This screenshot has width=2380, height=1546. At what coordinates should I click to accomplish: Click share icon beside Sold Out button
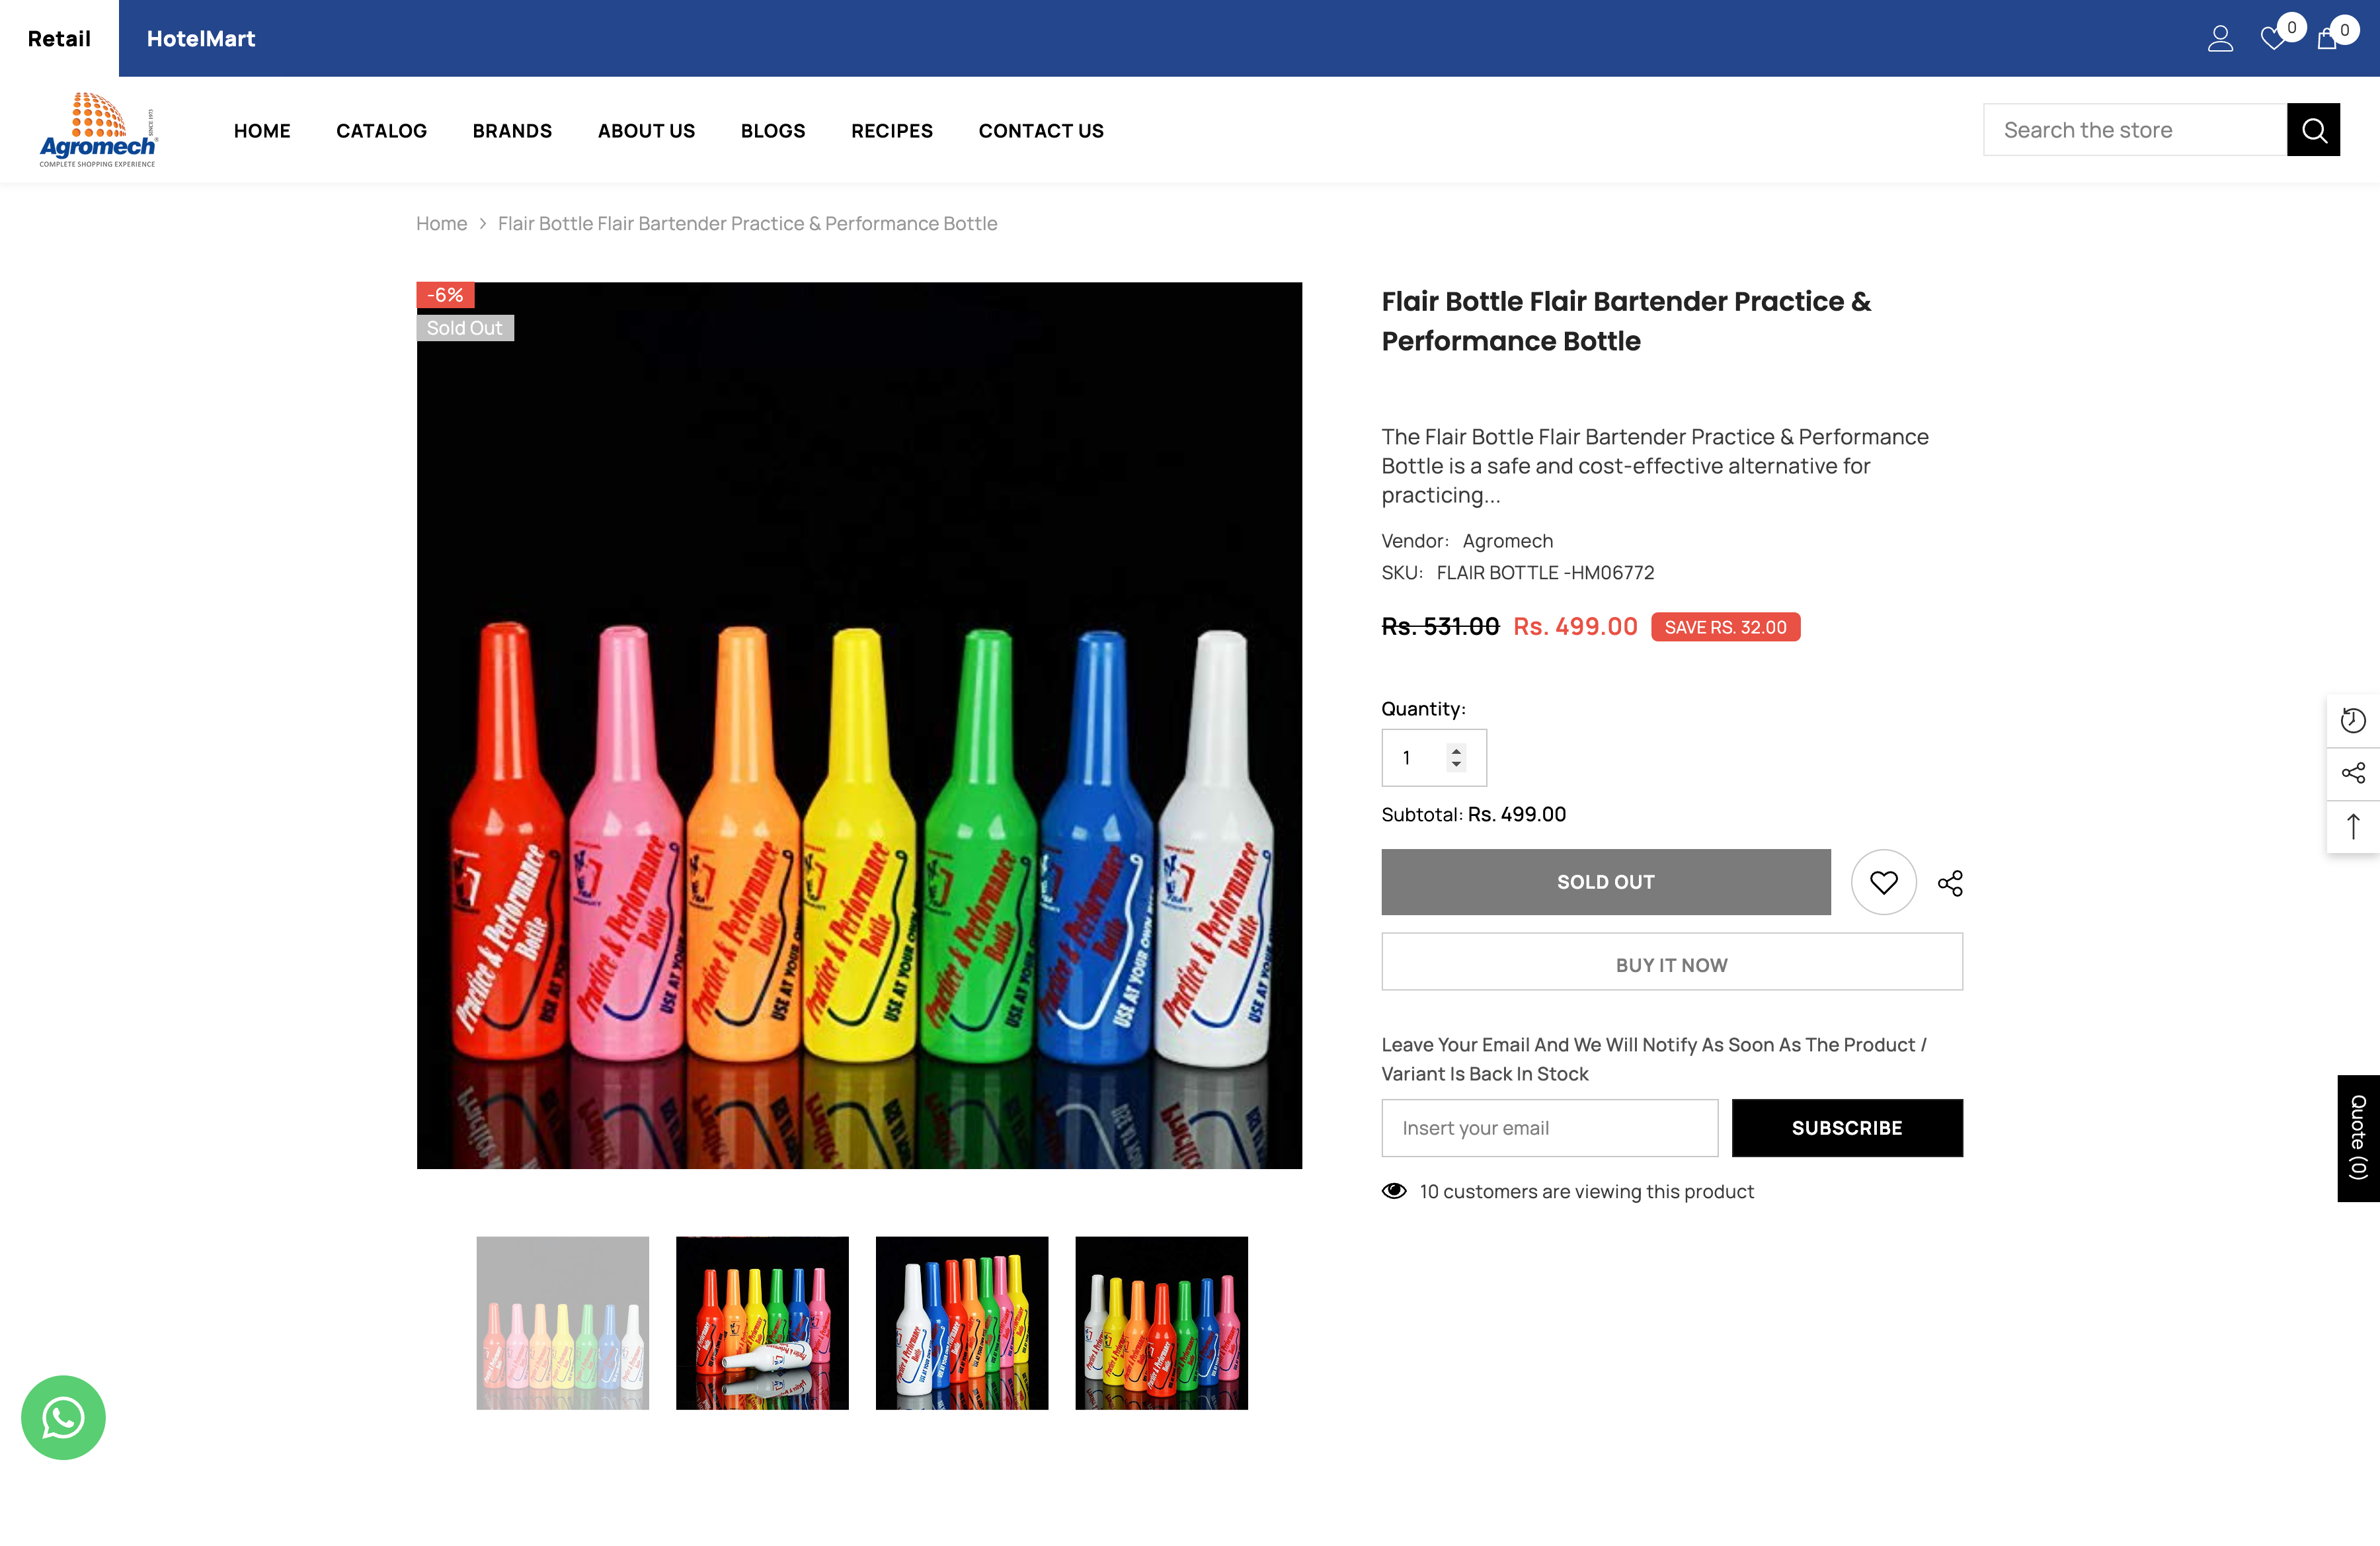pyautogui.click(x=1950, y=883)
